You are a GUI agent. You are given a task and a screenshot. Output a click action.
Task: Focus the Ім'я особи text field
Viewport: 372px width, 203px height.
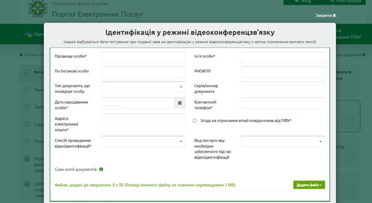[x=283, y=57]
